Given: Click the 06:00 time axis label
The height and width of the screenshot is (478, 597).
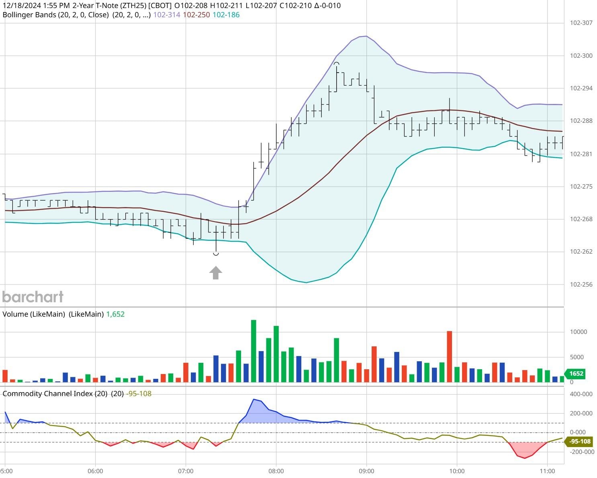Looking at the screenshot, I should 95,471.
